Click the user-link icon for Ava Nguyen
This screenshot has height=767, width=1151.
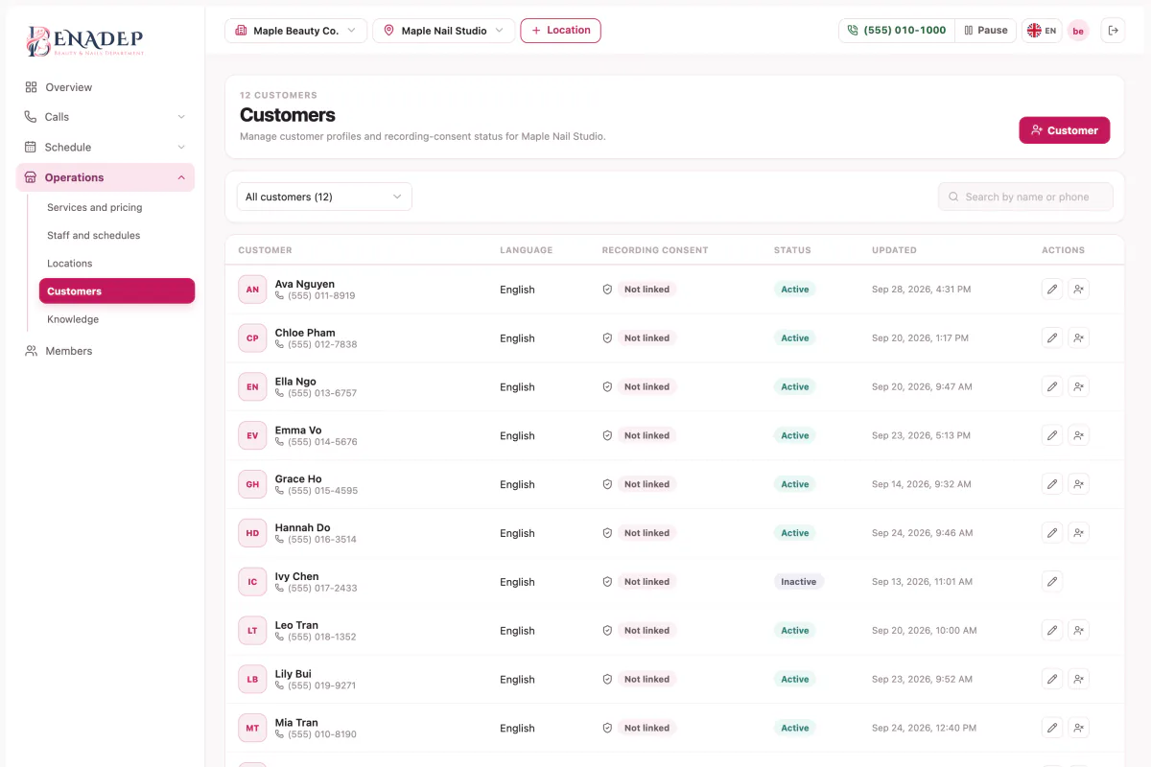pos(1079,289)
